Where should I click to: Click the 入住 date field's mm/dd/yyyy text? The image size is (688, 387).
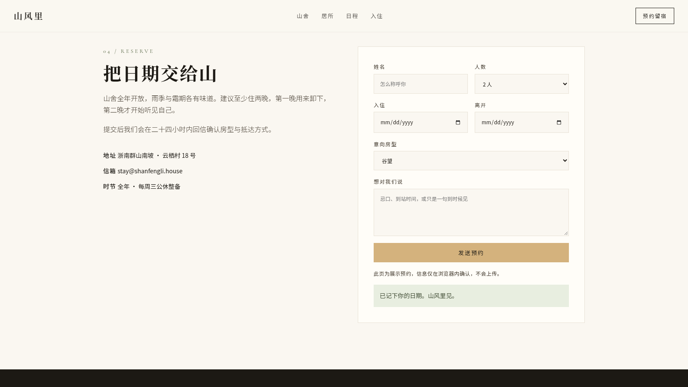[x=397, y=123]
